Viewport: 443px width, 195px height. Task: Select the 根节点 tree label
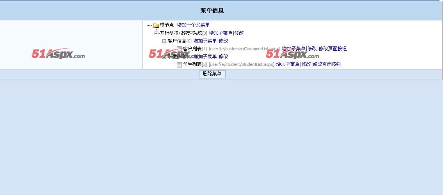167,25
